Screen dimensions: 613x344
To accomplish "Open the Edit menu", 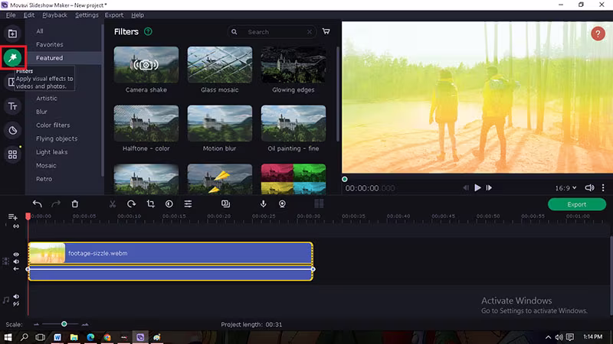I will coord(29,15).
